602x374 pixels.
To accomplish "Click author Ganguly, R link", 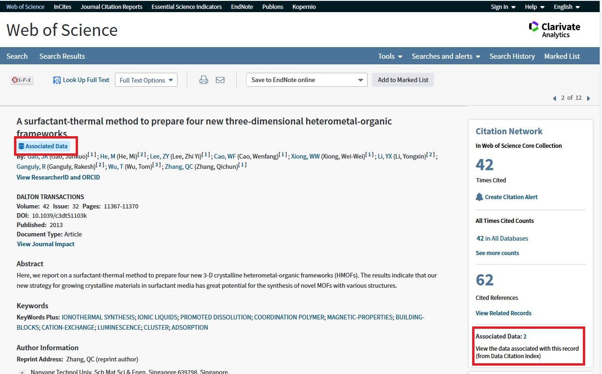I will pyautogui.click(x=31, y=166).
